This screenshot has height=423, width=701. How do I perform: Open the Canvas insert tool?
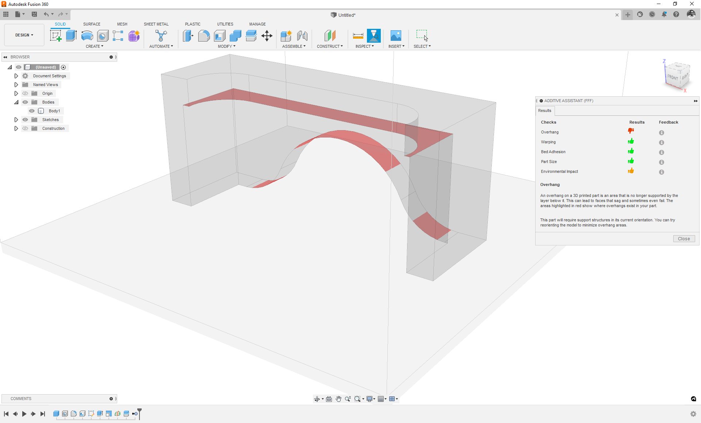395,36
